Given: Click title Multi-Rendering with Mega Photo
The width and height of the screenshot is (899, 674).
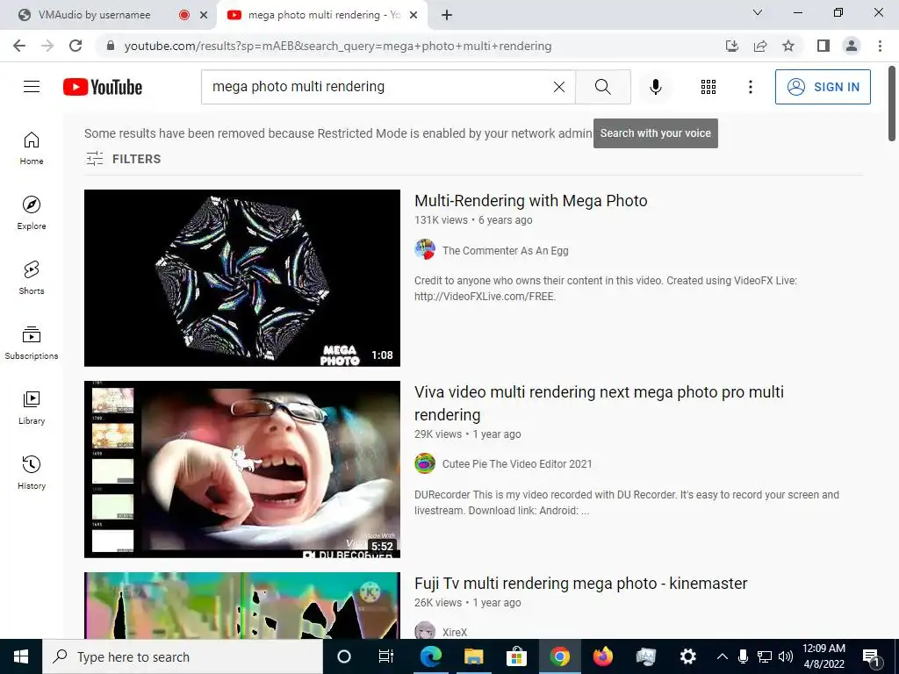Looking at the screenshot, I should click(531, 201).
